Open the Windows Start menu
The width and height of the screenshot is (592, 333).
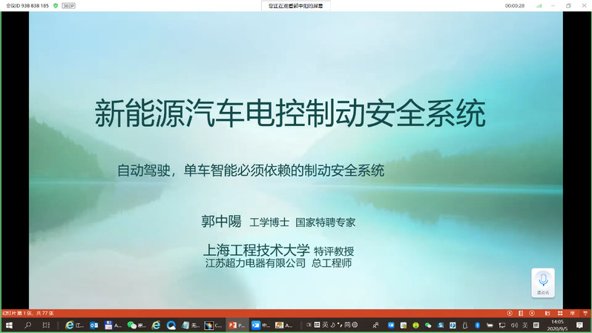tap(7, 325)
